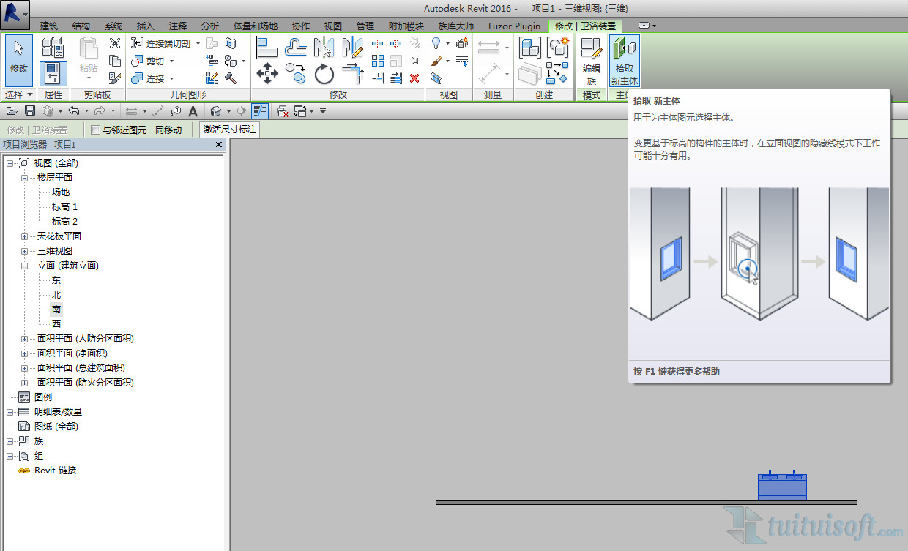Viewport: 908px width, 551px height.
Task: Click the red Delete X icon
Action: click(x=414, y=78)
